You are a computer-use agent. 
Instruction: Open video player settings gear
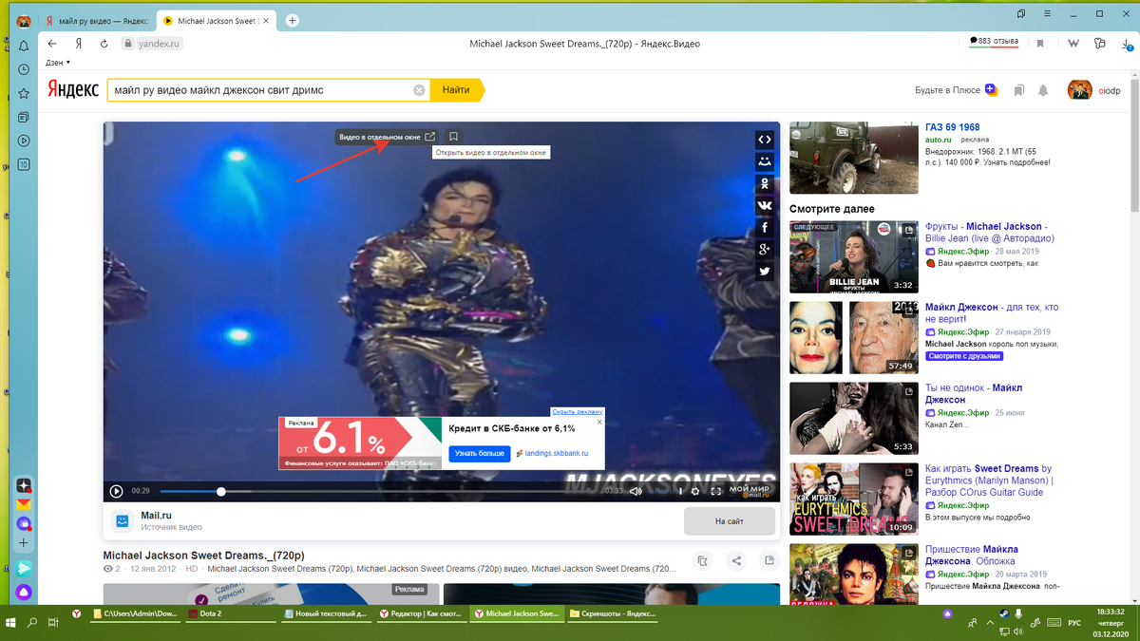click(x=695, y=491)
